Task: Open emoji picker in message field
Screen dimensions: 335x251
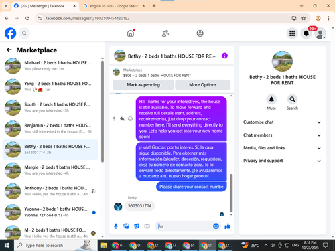Action: (216, 226)
